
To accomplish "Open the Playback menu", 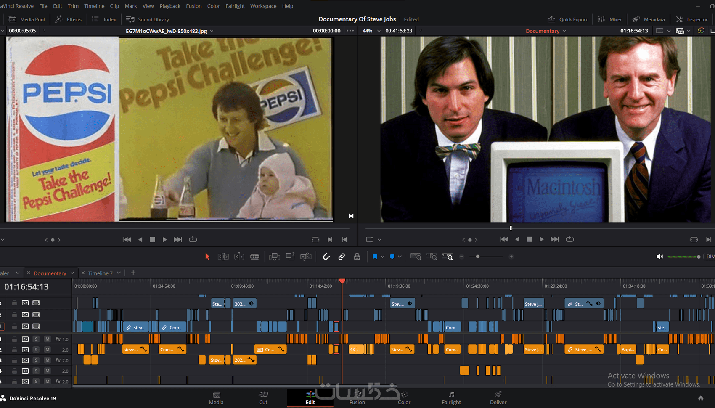I will click(x=170, y=6).
